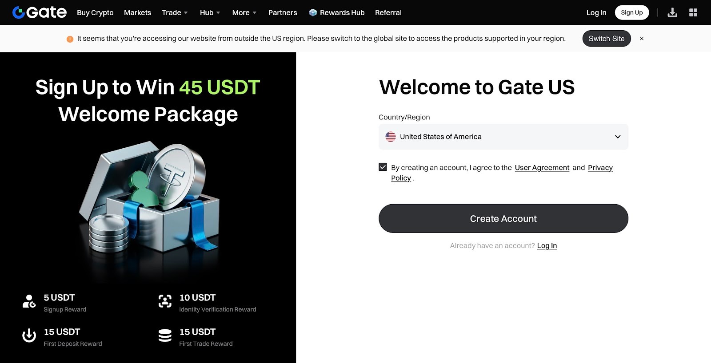Open the User Agreement link
Viewport: 711px width, 363px height.
coord(542,168)
